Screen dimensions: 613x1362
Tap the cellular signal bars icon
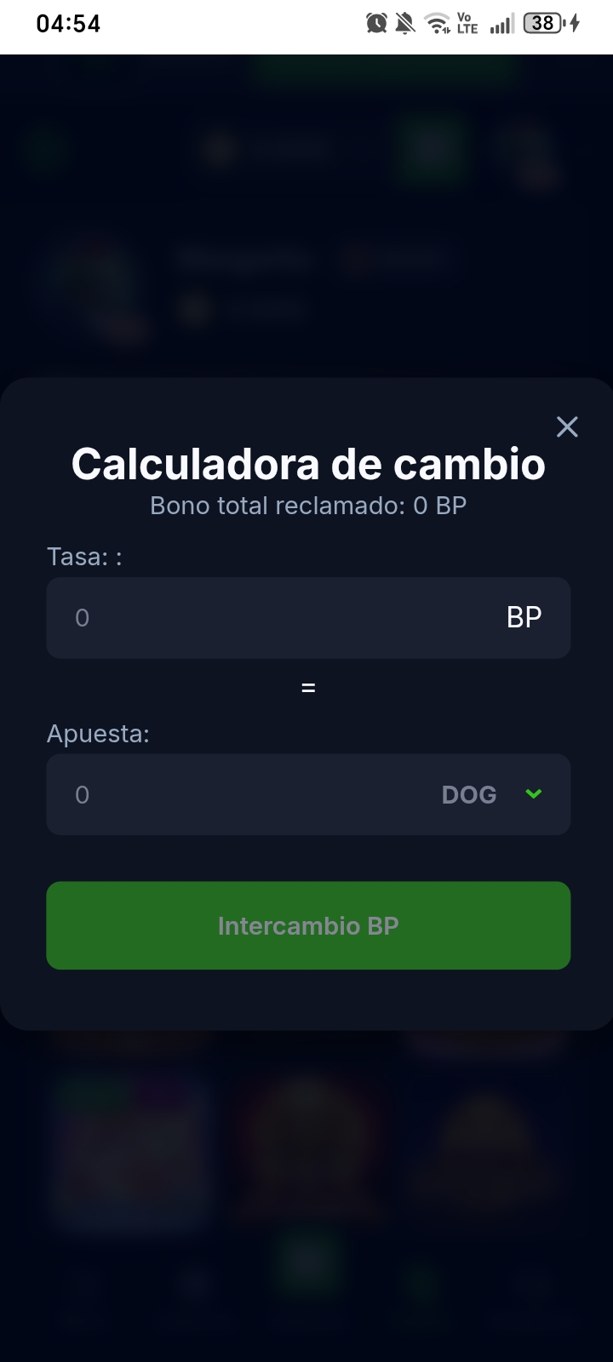pyautogui.click(x=502, y=23)
